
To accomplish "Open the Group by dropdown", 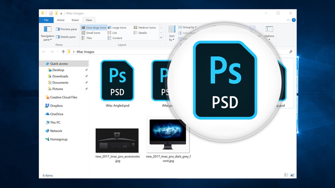I will [x=187, y=27].
